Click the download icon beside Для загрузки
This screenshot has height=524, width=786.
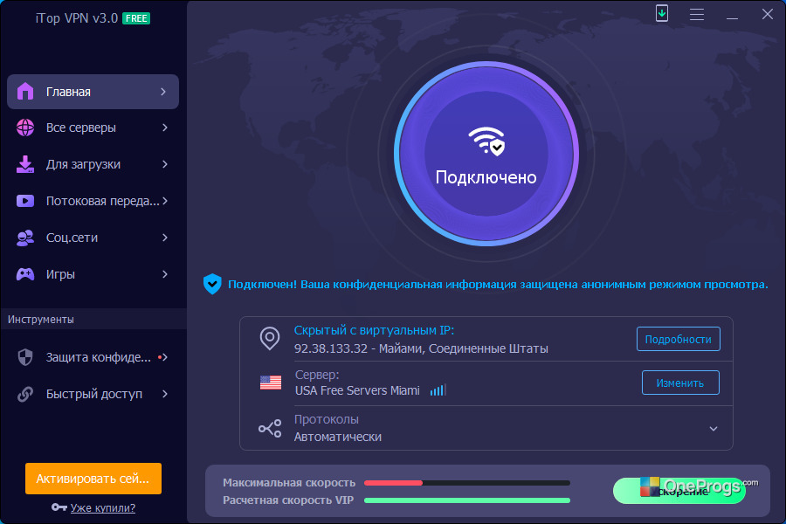click(x=25, y=164)
